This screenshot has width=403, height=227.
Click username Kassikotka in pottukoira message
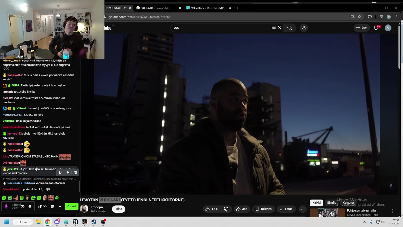14,75
